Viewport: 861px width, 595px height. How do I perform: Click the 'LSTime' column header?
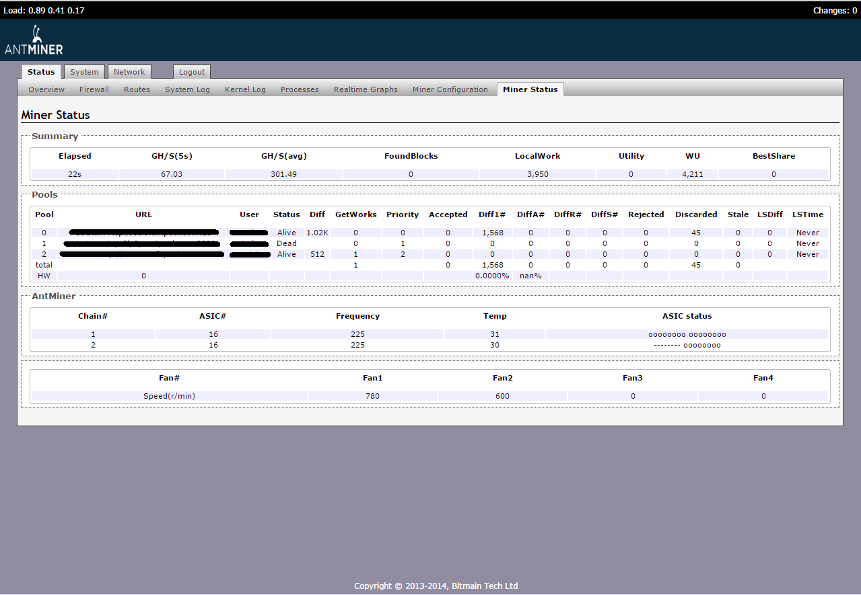coord(808,214)
